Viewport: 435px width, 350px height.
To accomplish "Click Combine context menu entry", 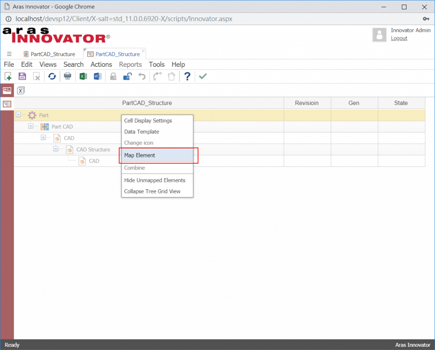I will 157,168.
